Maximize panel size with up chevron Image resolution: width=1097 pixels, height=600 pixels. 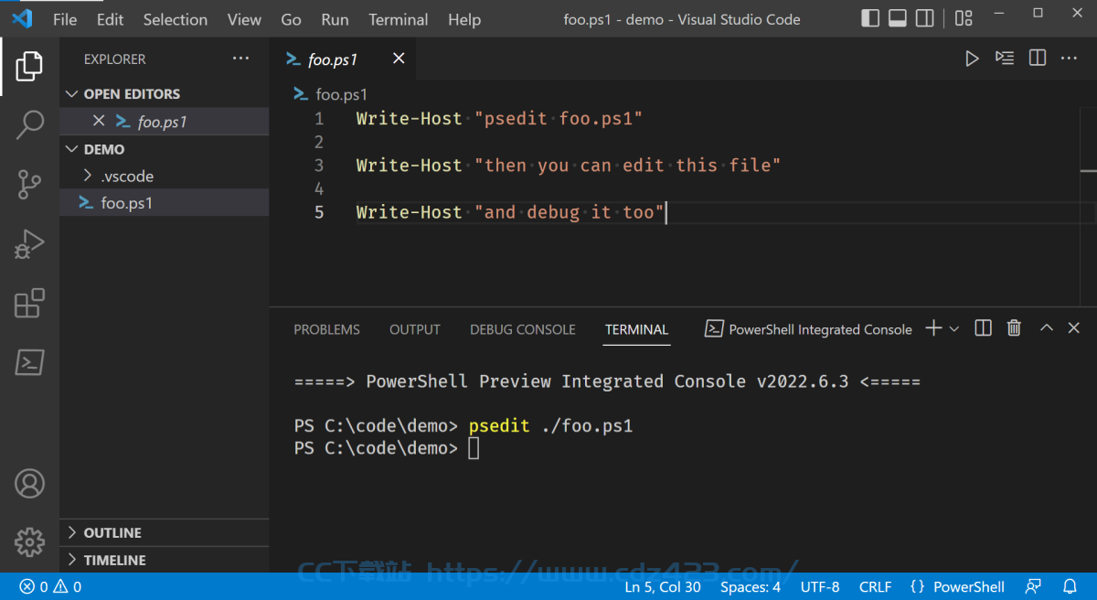click(1047, 328)
